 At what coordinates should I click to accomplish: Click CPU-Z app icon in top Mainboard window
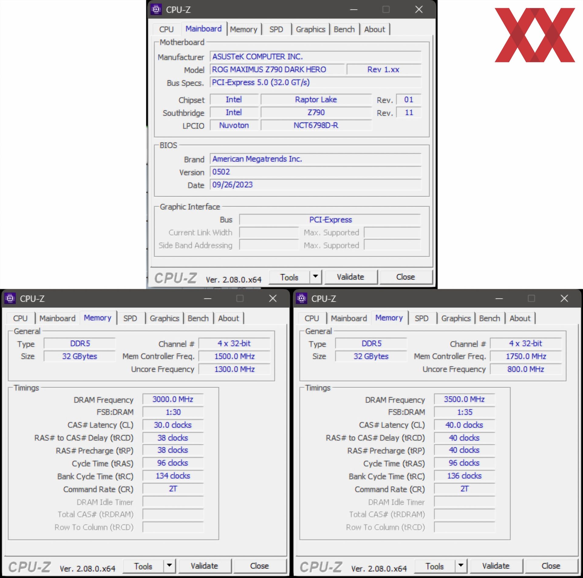(x=156, y=9)
